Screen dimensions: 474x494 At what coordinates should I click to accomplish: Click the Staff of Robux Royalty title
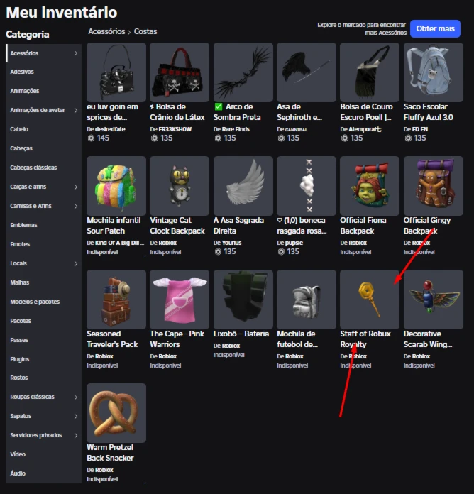click(365, 339)
